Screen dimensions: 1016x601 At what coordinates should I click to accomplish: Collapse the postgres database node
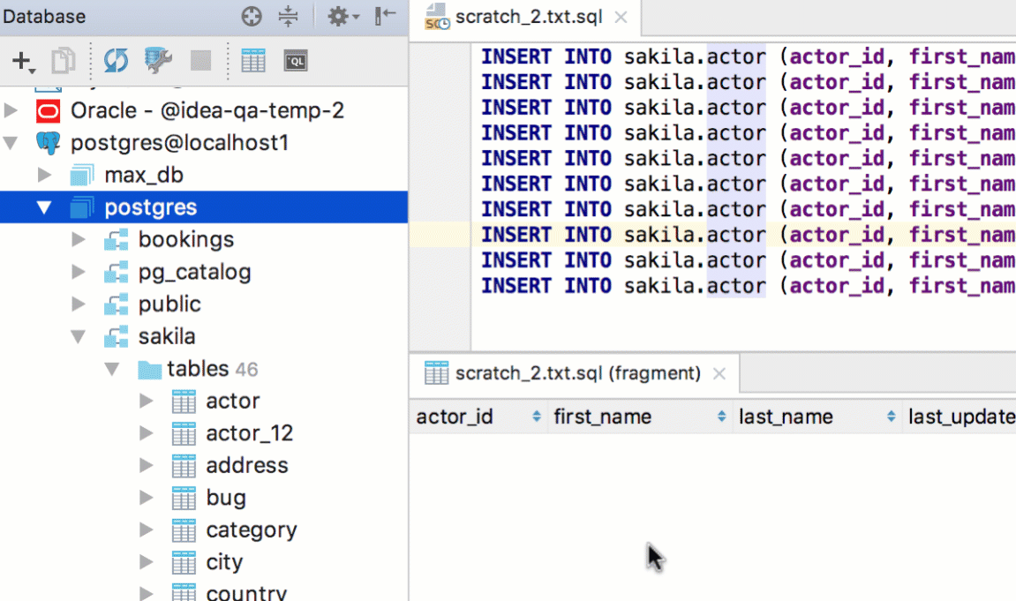[44, 207]
